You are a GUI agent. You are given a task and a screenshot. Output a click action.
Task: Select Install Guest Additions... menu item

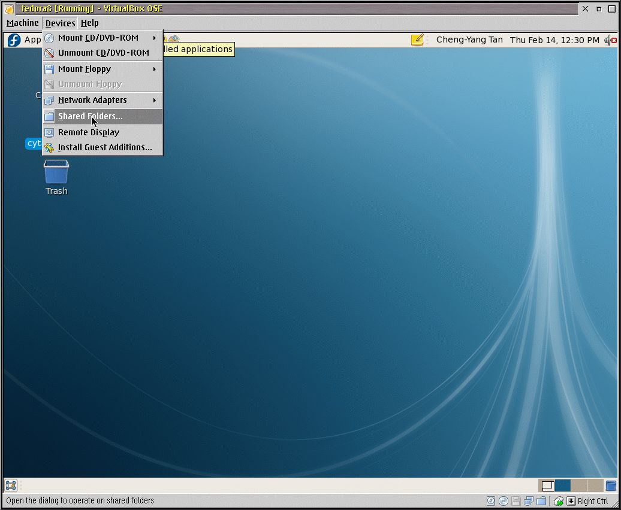(x=103, y=147)
